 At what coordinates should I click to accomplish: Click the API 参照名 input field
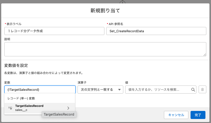[156, 31]
